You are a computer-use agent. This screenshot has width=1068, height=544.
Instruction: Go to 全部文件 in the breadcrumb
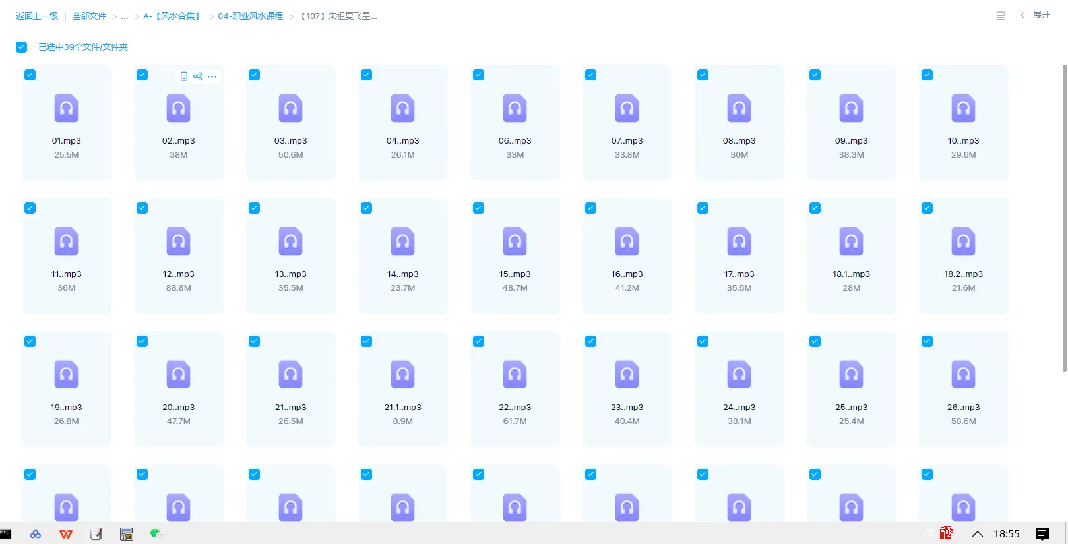89,16
